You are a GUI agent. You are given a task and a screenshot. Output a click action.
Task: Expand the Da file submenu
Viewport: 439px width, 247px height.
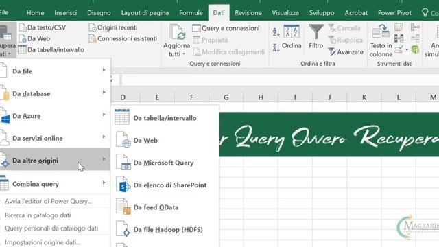pyautogui.click(x=55, y=71)
